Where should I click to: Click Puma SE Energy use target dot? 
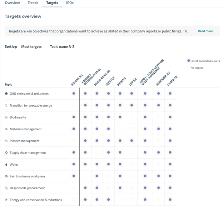pos(170,200)
